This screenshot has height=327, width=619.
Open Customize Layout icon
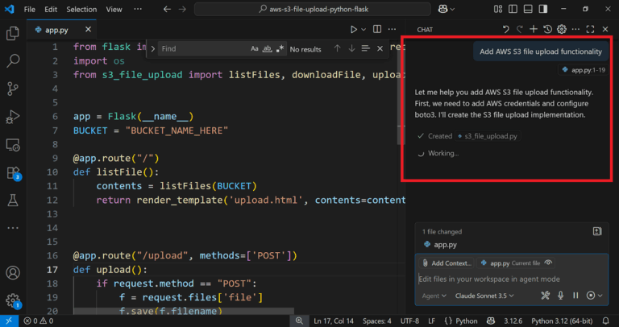point(498,9)
